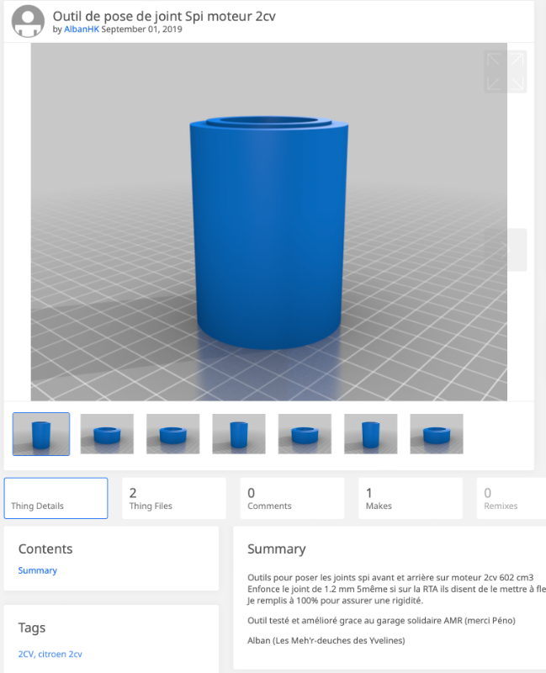The image size is (546, 673).
Task: Switch to the Thing Details tab
Action: point(56,498)
